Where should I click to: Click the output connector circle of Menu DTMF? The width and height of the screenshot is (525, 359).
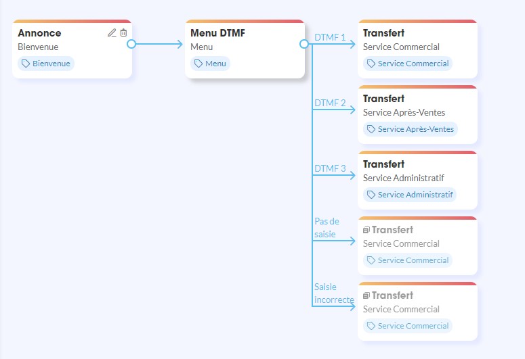(304, 44)
